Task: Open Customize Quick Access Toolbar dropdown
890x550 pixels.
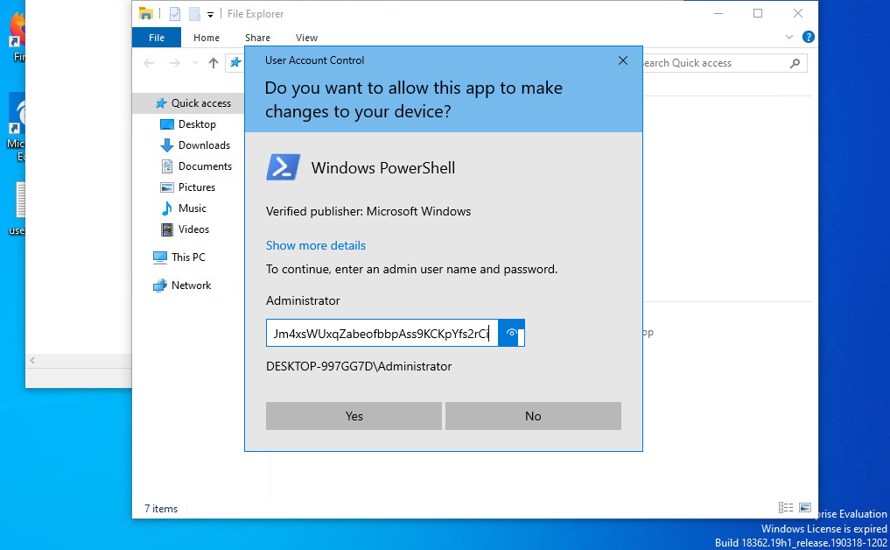Action: click(x=211, y=14)
